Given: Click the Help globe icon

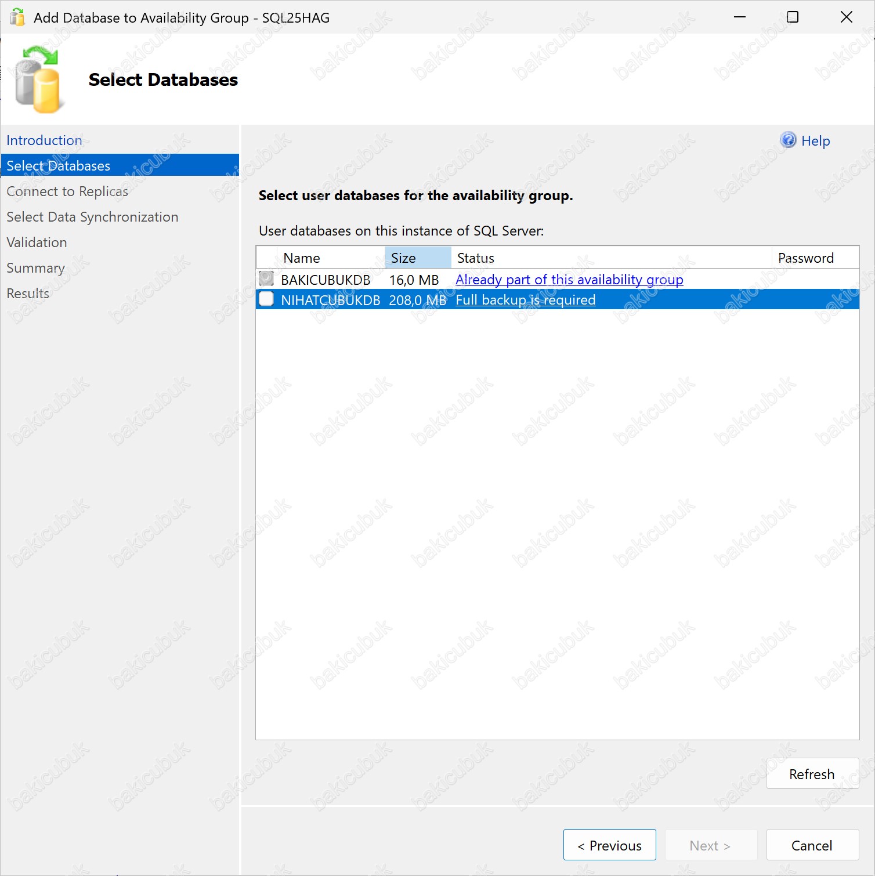Looking at the screenshot, I should click(788, 140).
